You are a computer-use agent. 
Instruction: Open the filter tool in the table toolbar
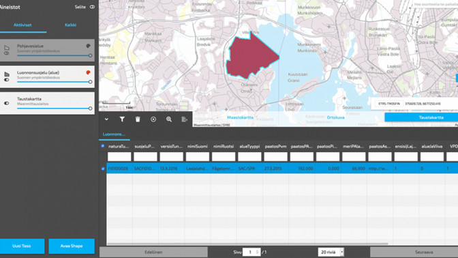122,119
